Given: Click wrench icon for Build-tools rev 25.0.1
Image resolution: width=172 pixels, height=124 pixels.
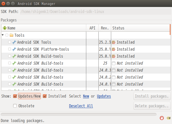Looking at the screenshot, I should pos(14,56).
